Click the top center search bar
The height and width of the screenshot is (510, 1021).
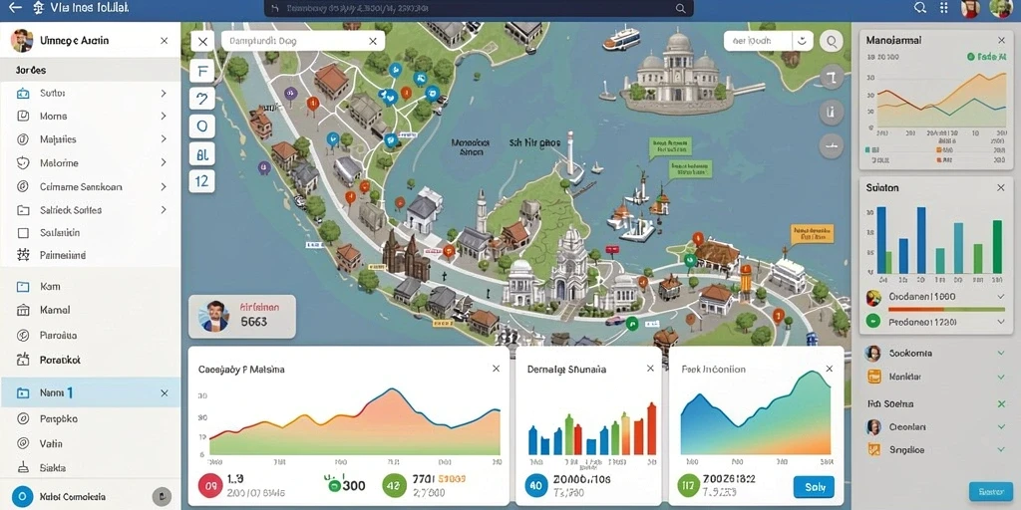479,8
